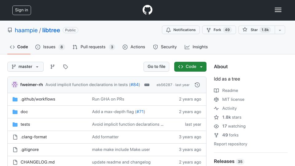Expand the Star lists dropdown arrow
Image resolution: width=295 pixels, height=166 pixels.
pos(280,30)
